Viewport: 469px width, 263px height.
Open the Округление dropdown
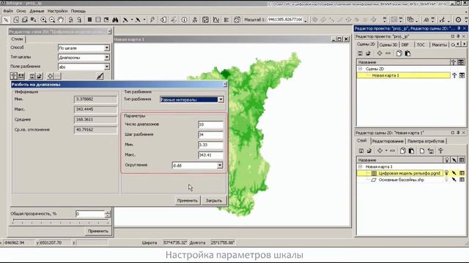[x=220, y=165]
